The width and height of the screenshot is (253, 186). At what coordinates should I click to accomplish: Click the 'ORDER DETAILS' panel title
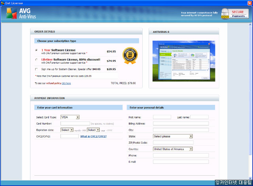[x=45, y=32]
